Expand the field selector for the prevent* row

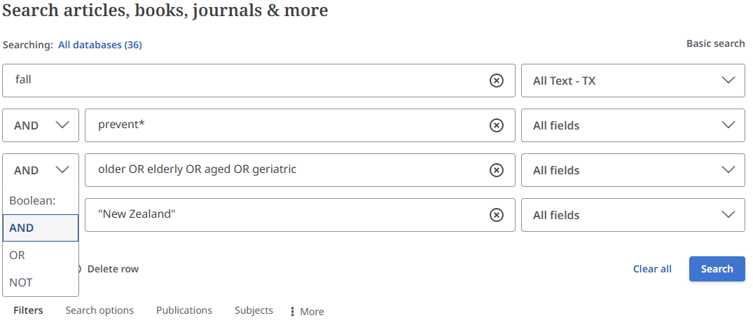click(x=633, y=125)
